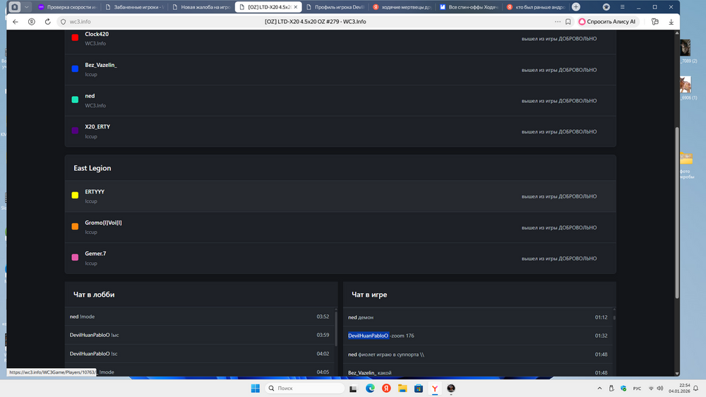Open File Explorer from the taskbar
706x397 pixels.
402,389
